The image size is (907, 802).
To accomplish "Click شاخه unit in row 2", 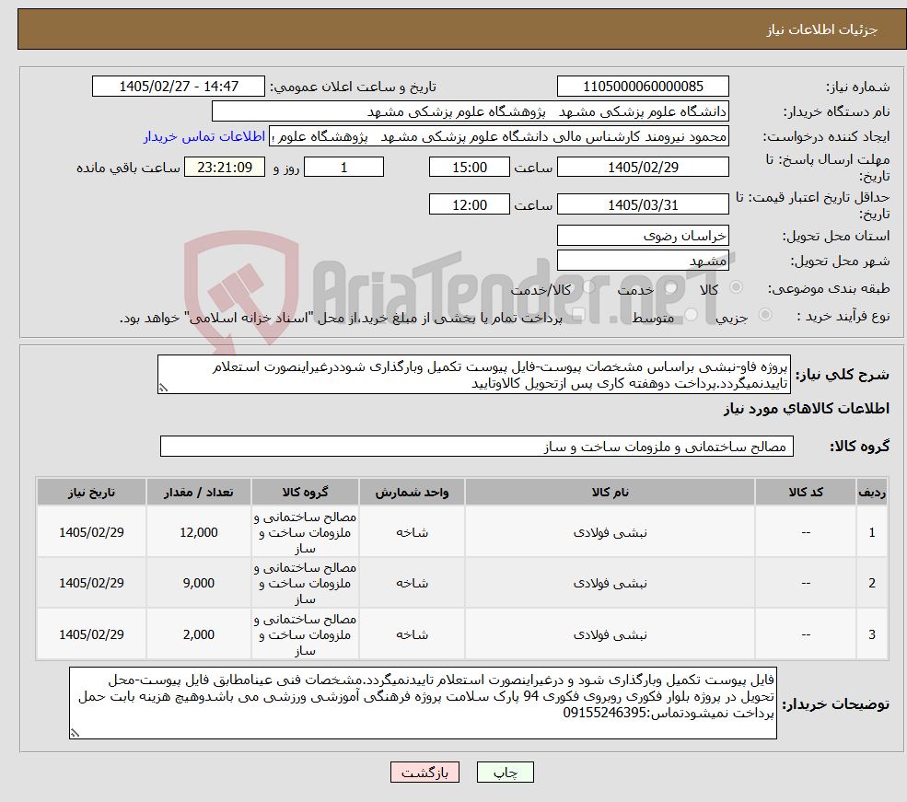I will click(x=412, y=584).
